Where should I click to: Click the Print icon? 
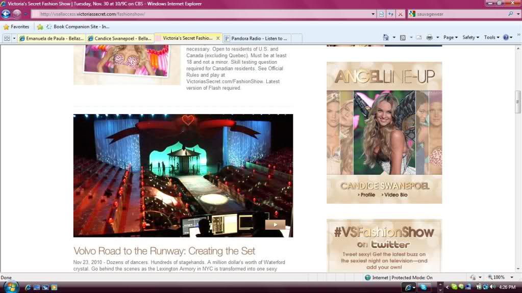[x=430, y=38]
